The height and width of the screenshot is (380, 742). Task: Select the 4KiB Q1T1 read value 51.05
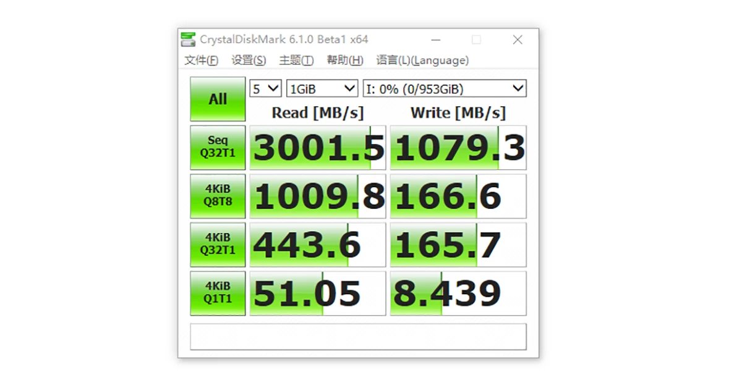pos(318,293)
